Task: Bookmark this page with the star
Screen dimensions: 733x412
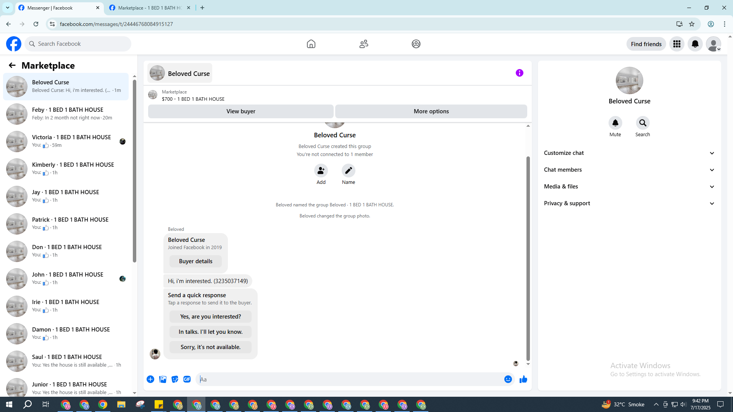Action: [x=692, y=24]
